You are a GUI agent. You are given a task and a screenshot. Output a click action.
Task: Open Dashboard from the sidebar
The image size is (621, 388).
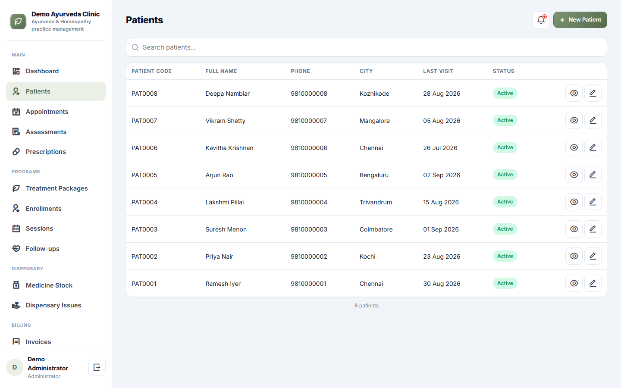[x=56, y=71]
